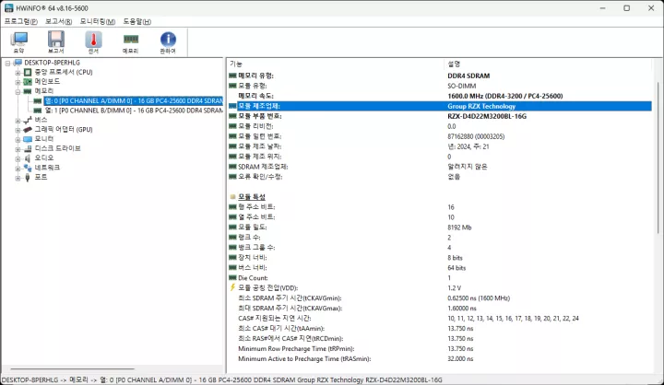Collapse the DESKTOP-8PERHLG root node
The image size is (664, 385).
7,63
